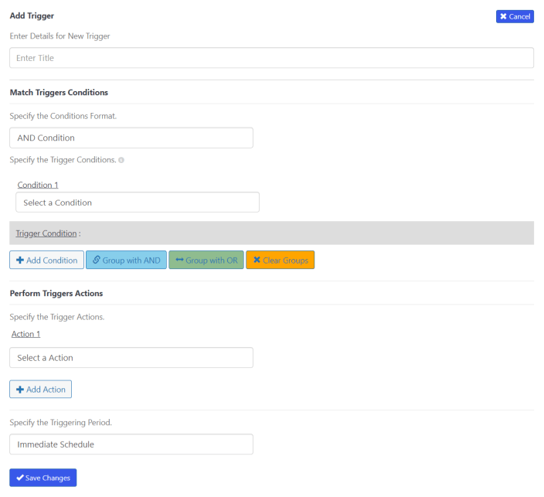This screenshot has width=544, height=497.
Task: Click the Add Action button
Action: [41, 389]
